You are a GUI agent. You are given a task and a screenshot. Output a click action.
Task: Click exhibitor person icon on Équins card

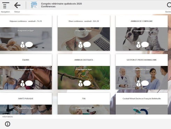(22, 83)
